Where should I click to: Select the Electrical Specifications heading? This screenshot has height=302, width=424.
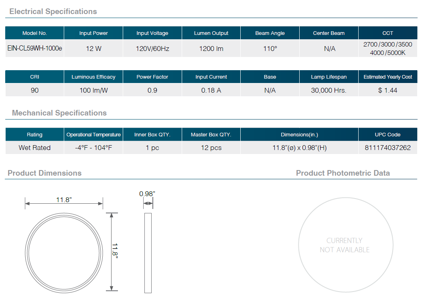[x=53, y=11]
